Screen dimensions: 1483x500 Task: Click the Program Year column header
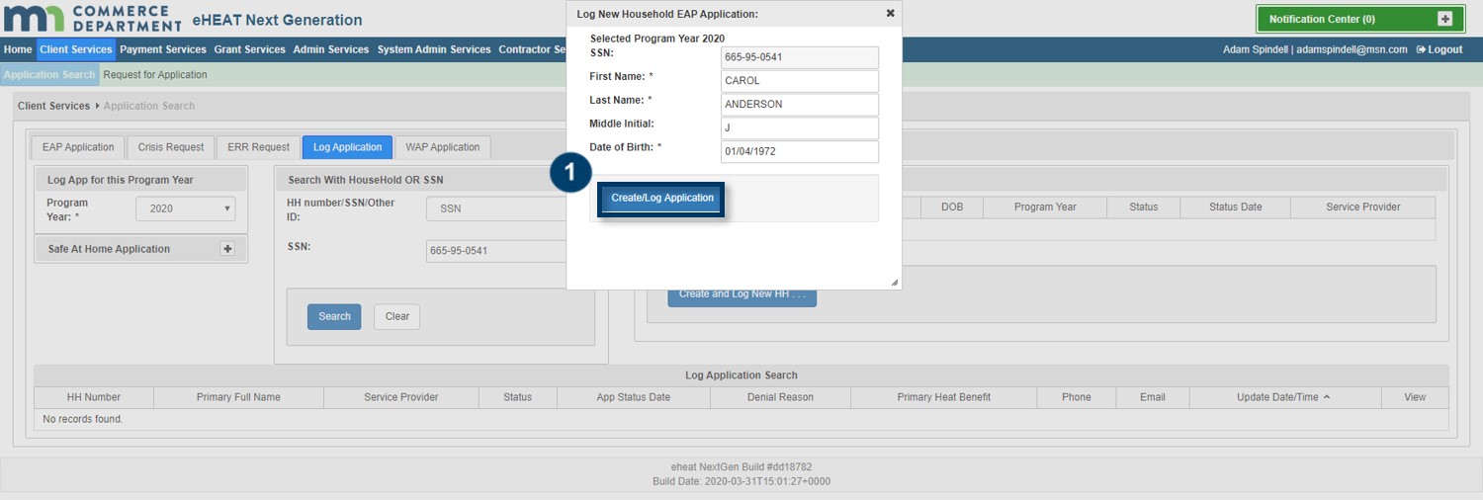click(x=1045, y=207)
